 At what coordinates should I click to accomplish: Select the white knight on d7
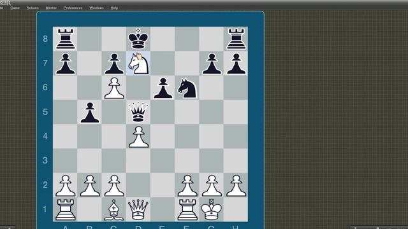(x=139, y=64)
